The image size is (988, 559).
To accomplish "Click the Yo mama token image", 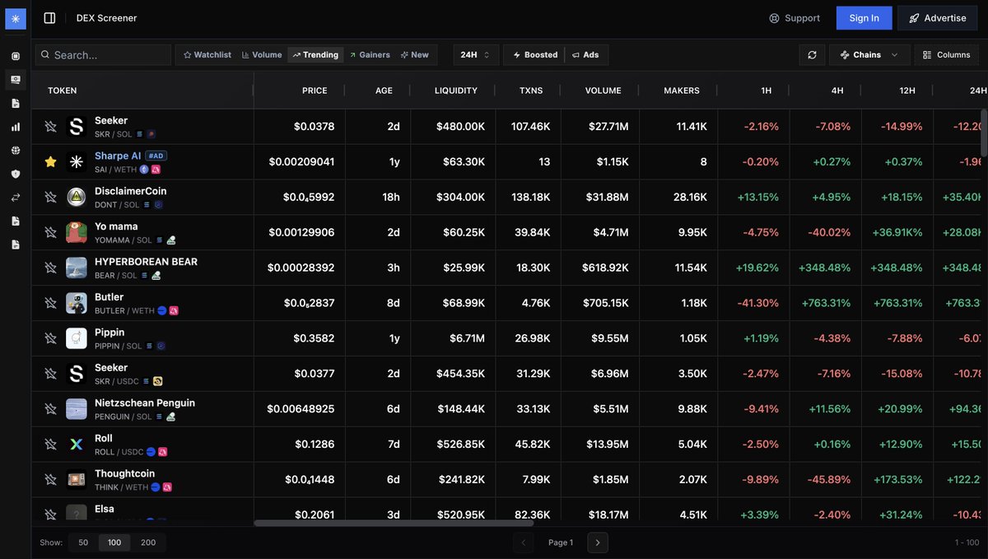I will pos(77,232).
